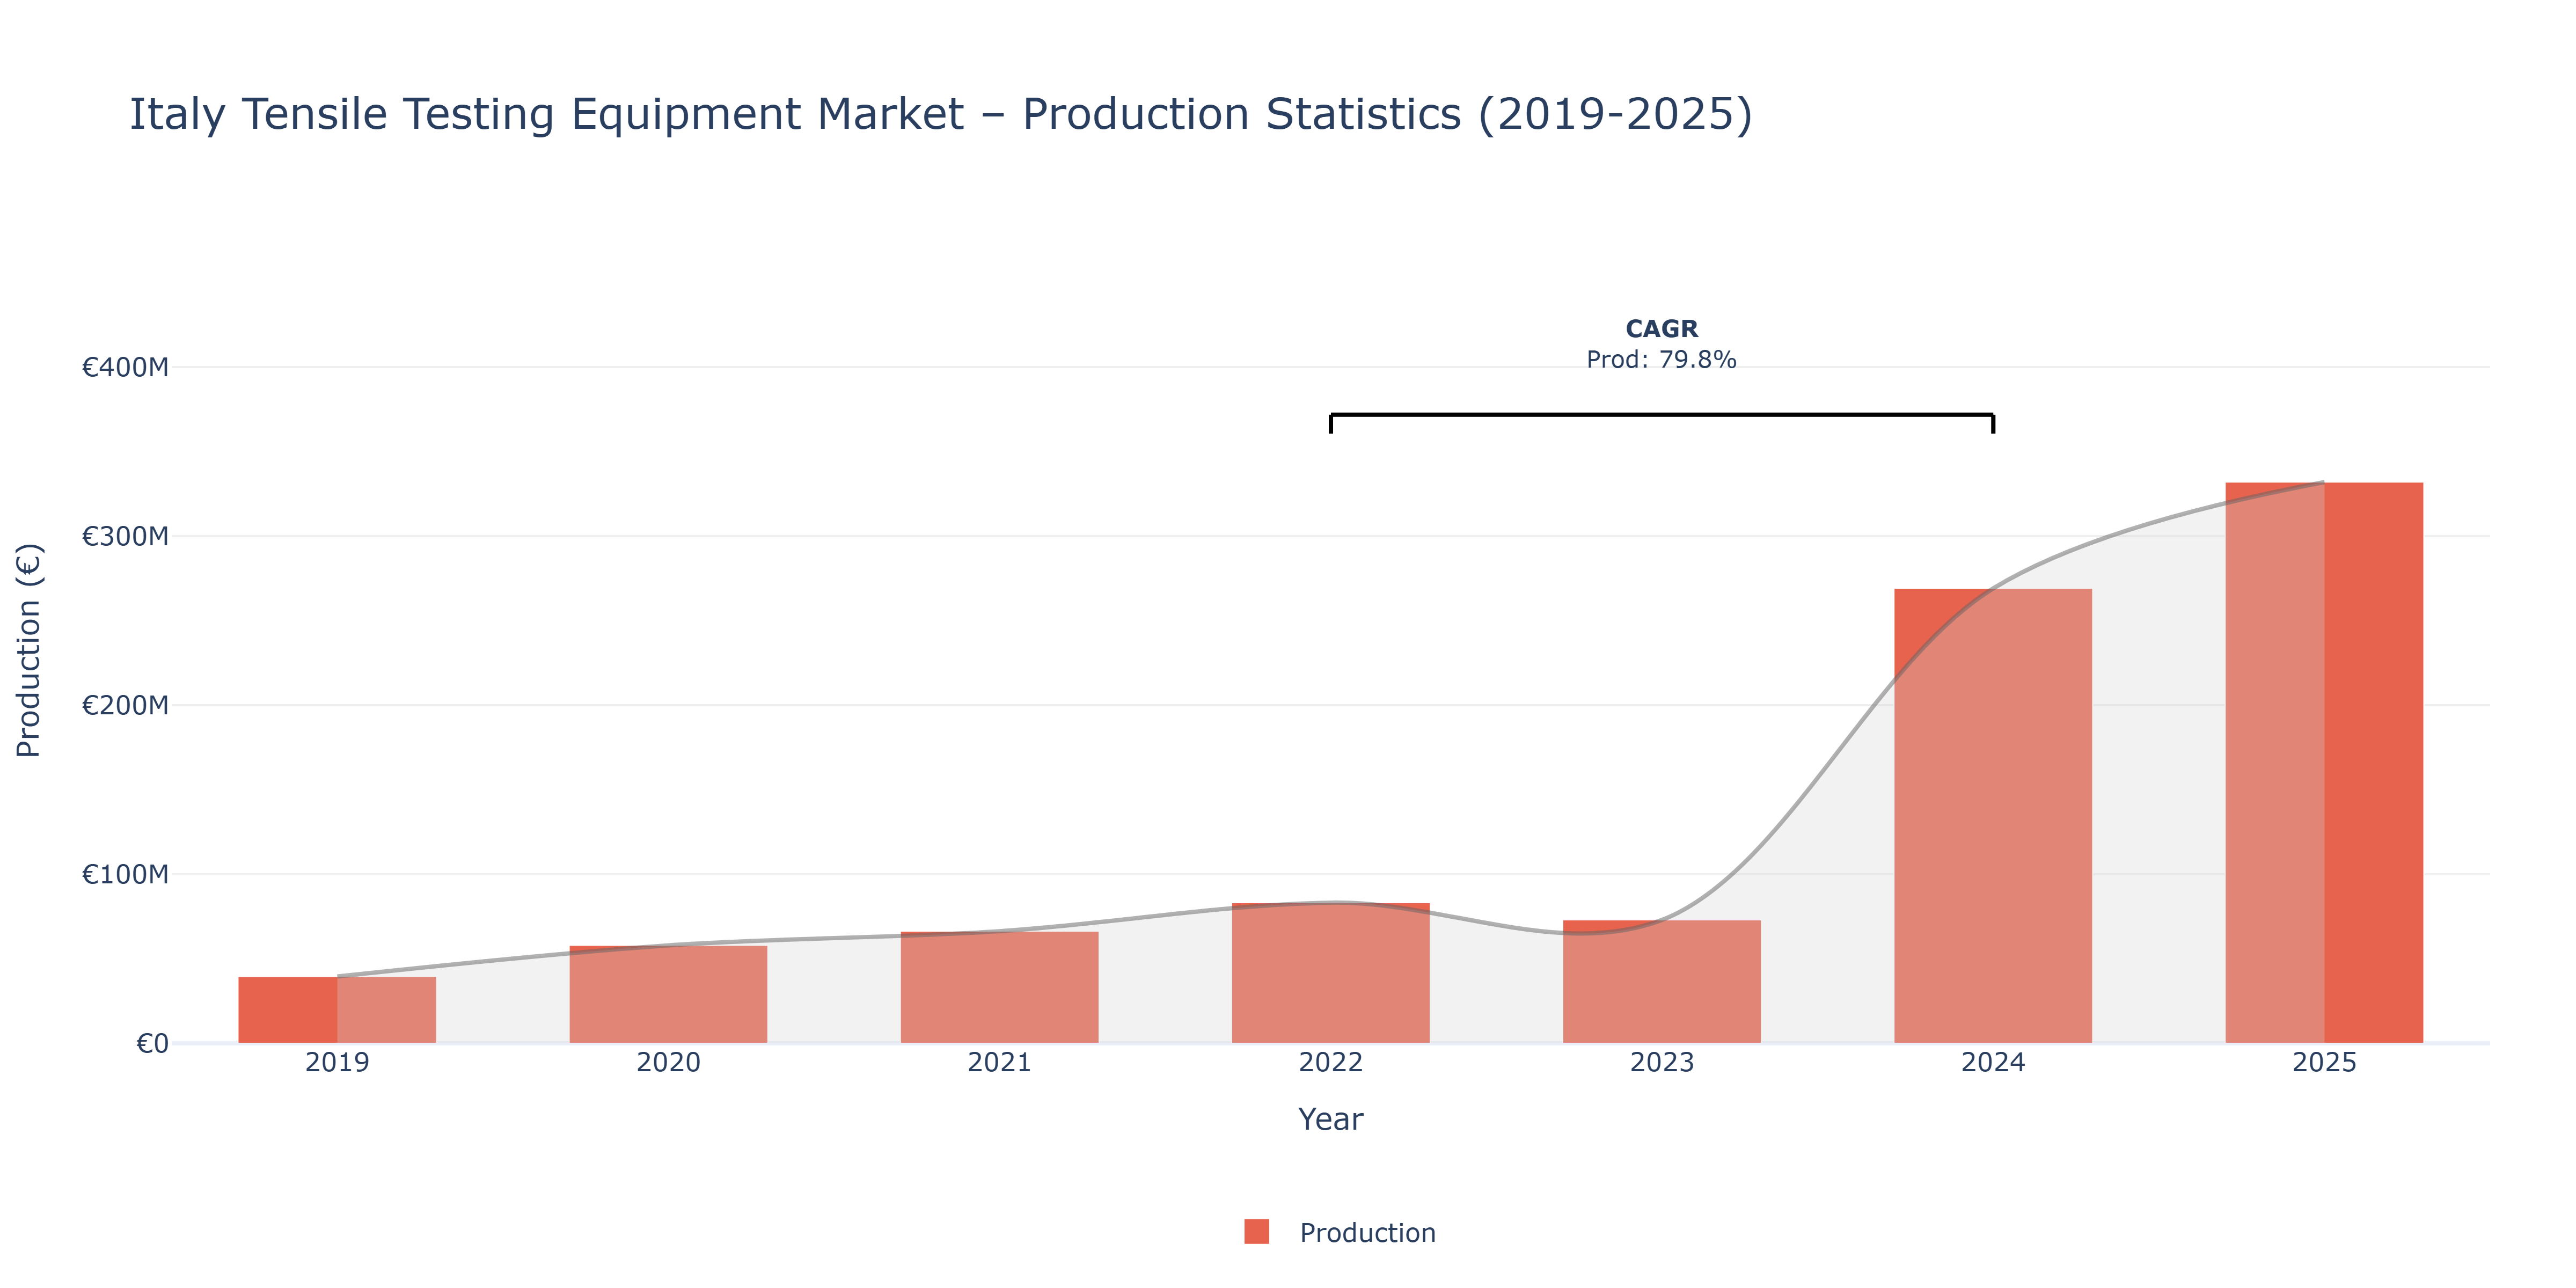
Task: Toggle the Production legend label
Action: 1367,1233
